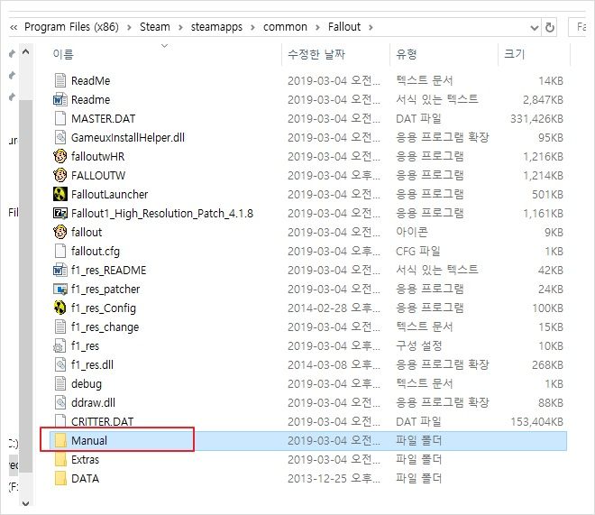
Task: Navigate to Steam breadcrumb
Action: [x=155, y=27]
